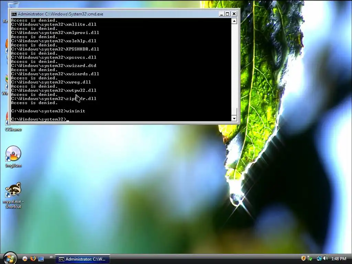Click line 'C:\Windows\system32\xwreg.dll'
The height and width of the screenshot is (264, 352).
pos(51,82)
